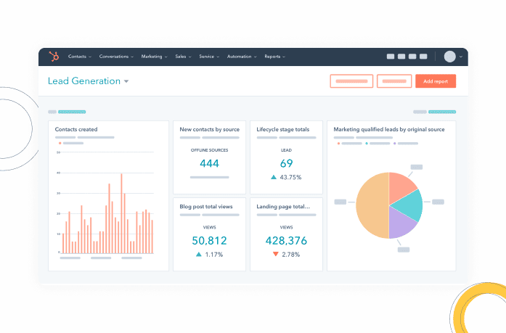Click the OFFLINE SOURCES label
Viewport: 506px width, 333px height.
209,150
